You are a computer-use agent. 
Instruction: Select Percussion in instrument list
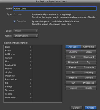pyautogui.click(x=18, y=79)
